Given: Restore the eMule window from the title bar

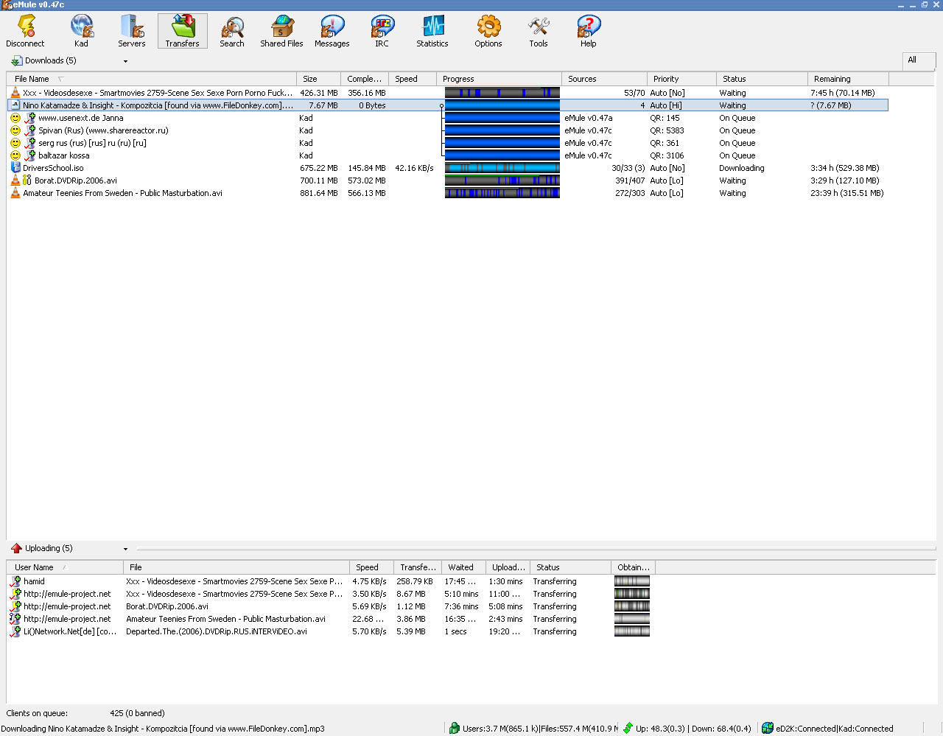Looking at the screenshot, I should click(x=925, y=4).
